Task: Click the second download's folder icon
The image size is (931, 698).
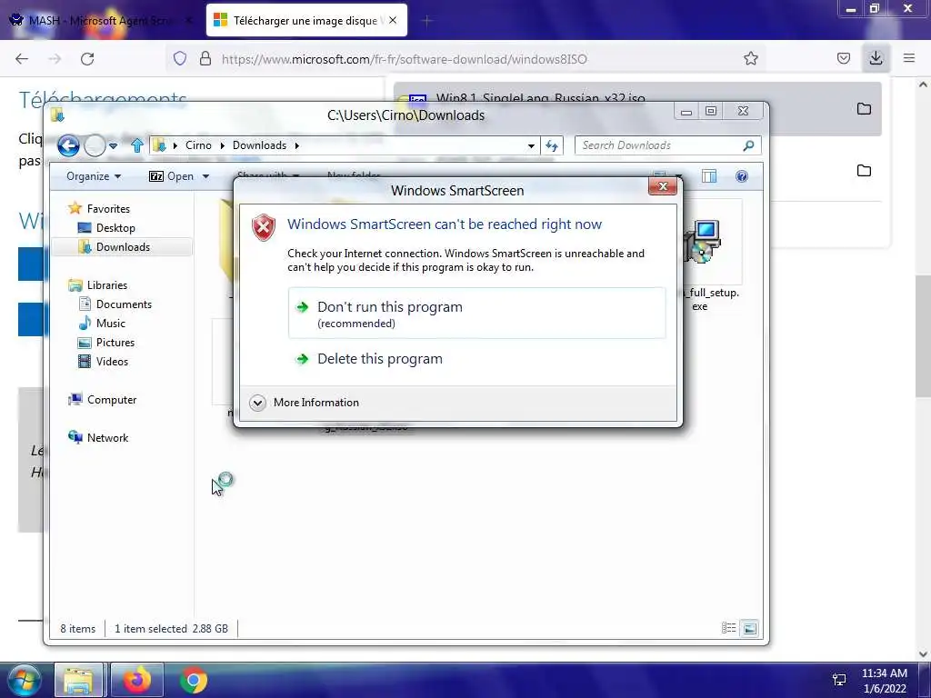Action: (x=864, y=171)
